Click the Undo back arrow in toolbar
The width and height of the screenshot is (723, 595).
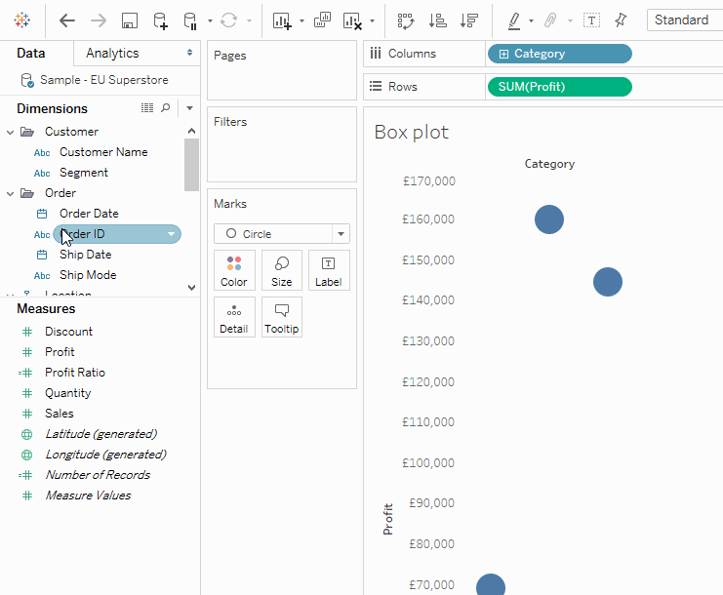66,20
